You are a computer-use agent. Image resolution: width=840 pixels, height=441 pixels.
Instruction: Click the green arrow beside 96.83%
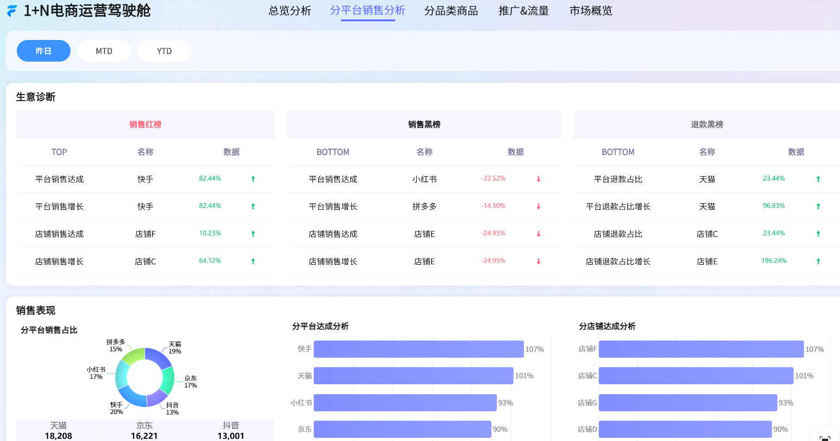818,206
